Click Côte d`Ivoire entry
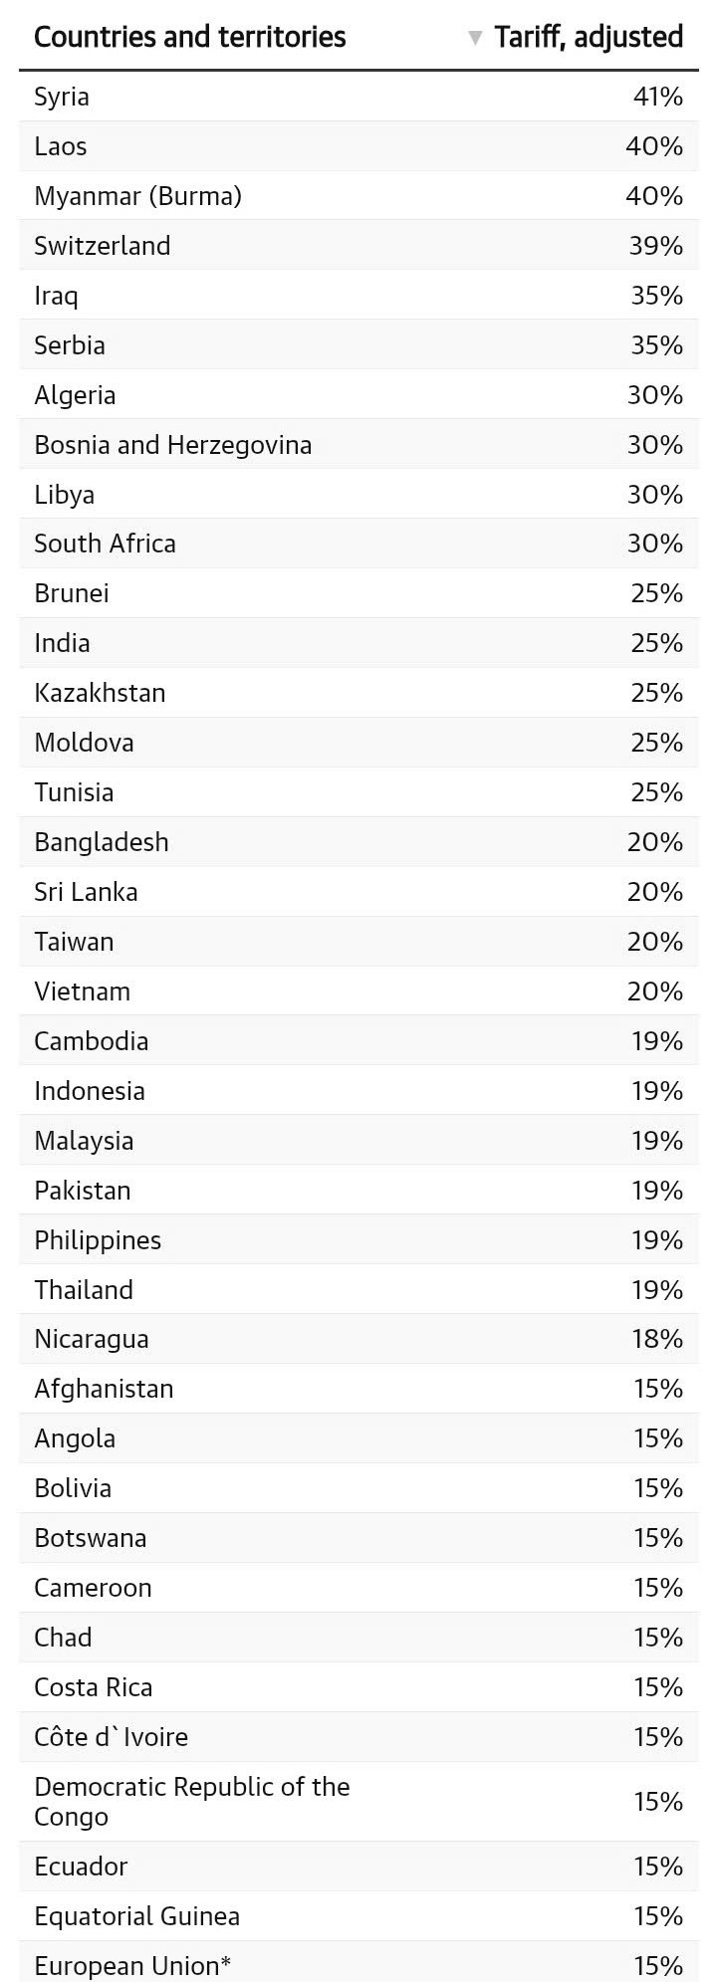Screen dimensions: 717x1982 (x=111, y=1737)
